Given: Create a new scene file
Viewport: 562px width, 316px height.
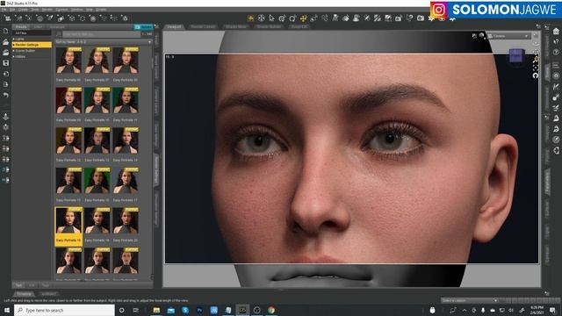Looking at the screenshot, I should coord(6,32).
